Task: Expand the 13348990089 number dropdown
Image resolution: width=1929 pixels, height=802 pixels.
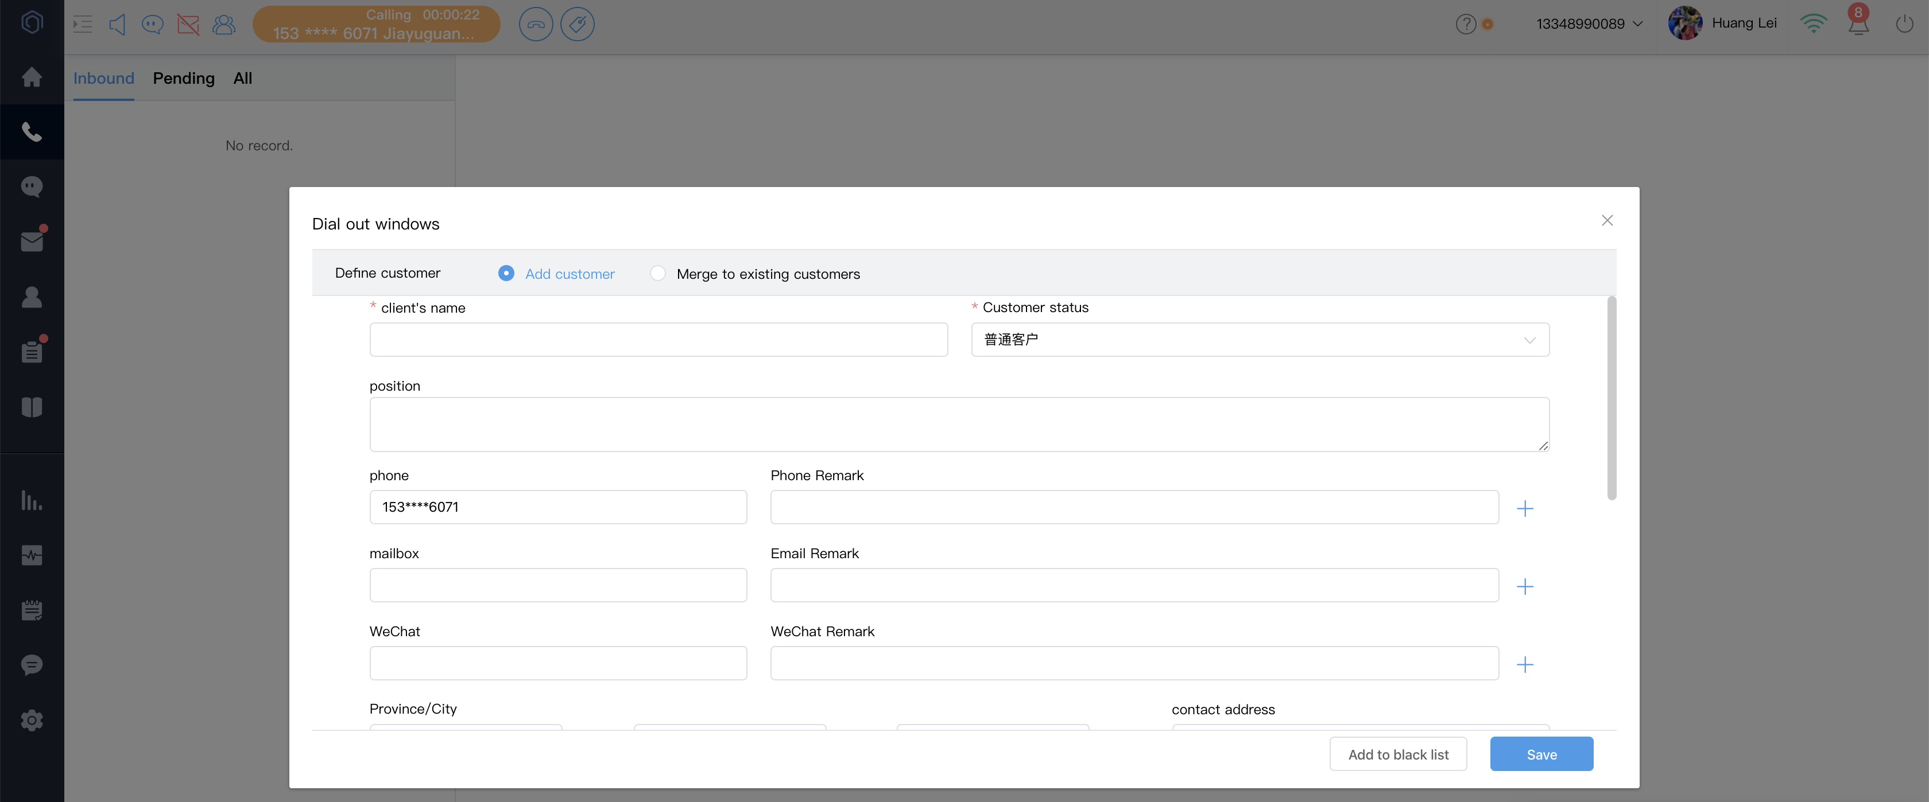Action: click(x=1589, y=24)
